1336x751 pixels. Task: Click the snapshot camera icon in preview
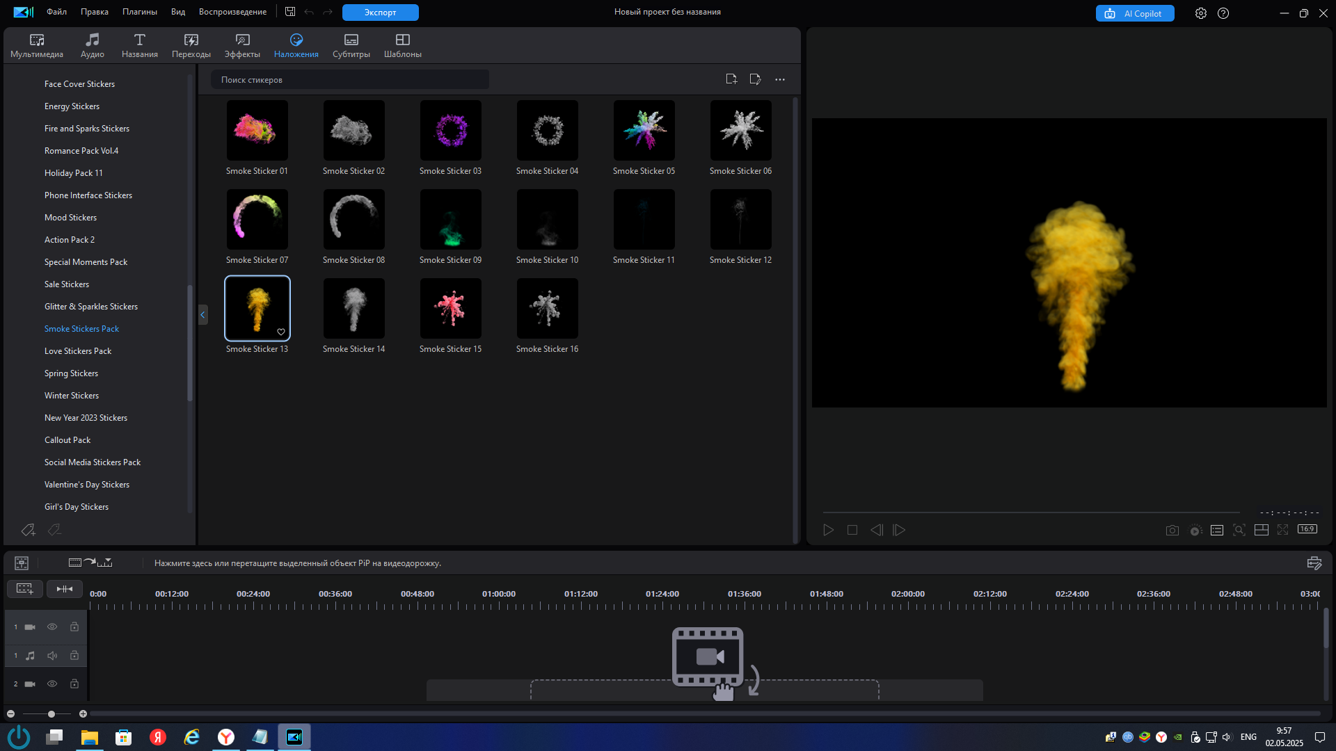pos(1172,531)
